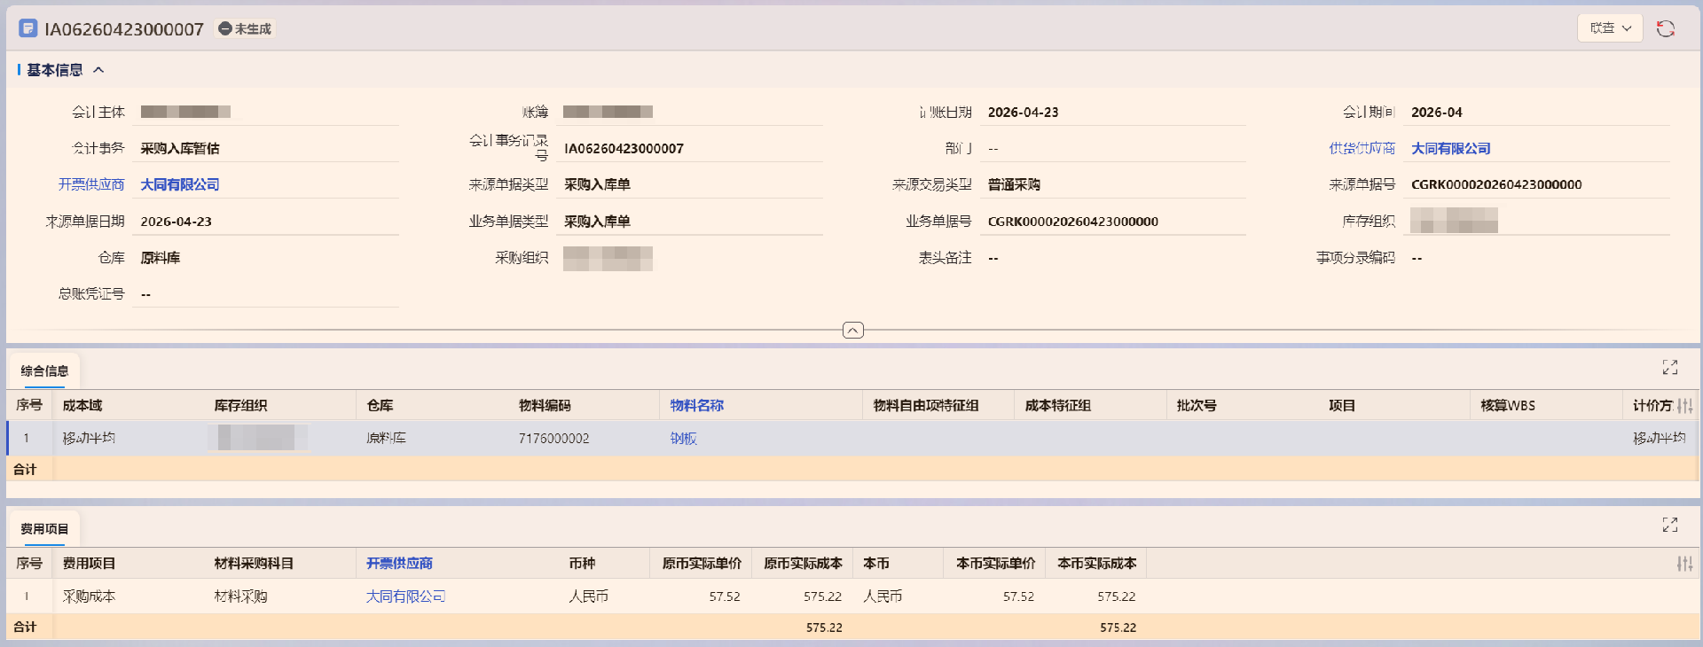
Task: Maximize the 费用项目 table panel
Action: (1669, 525)
